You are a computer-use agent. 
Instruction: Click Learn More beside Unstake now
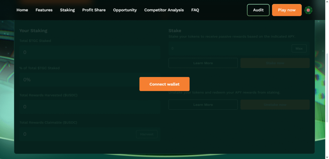[203, 105]
